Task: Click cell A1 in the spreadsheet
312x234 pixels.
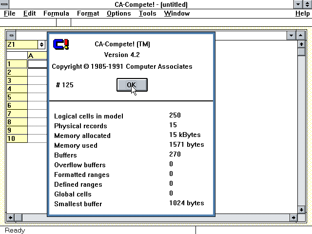Action: pos(38,64)
